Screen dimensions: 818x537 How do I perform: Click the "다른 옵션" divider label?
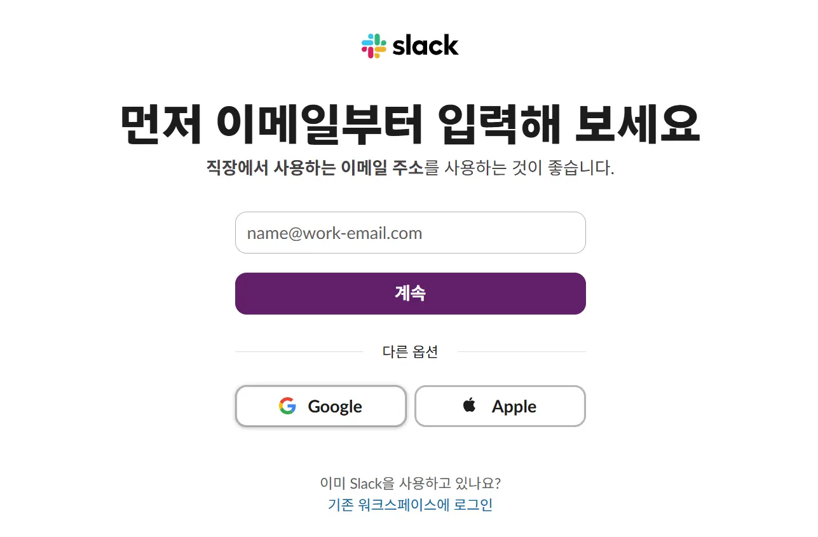(x=410, y=351)
